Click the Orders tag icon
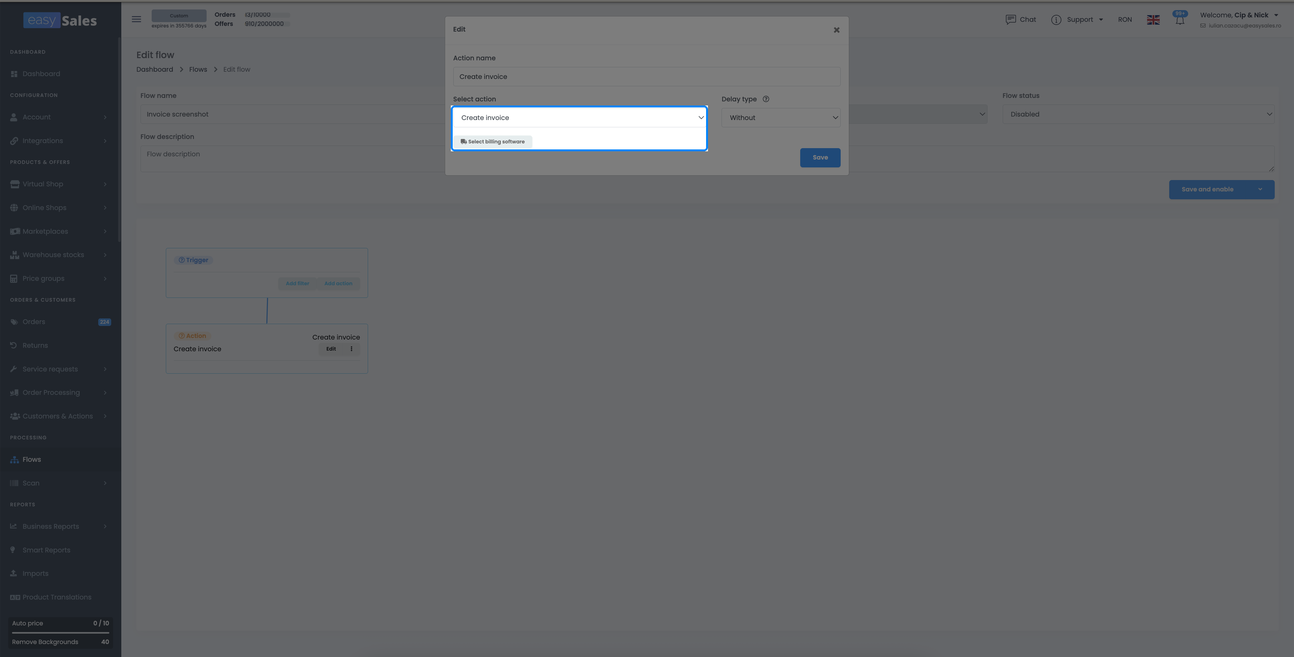 click(x=14, y=322)
